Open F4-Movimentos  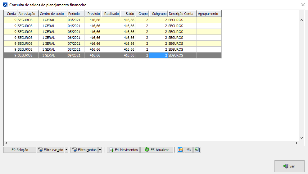point(123,150)
